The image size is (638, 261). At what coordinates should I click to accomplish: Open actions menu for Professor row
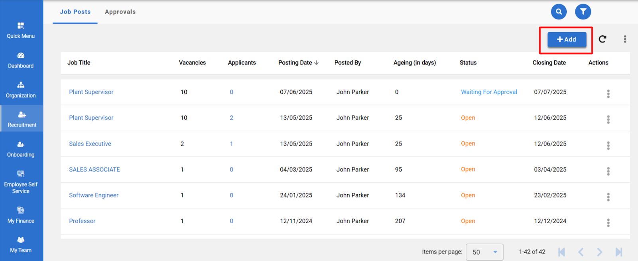(x=608, y=223)
